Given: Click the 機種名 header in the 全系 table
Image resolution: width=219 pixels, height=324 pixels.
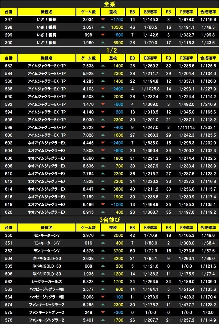Looking at the screenshot, I should click(47, 12).
